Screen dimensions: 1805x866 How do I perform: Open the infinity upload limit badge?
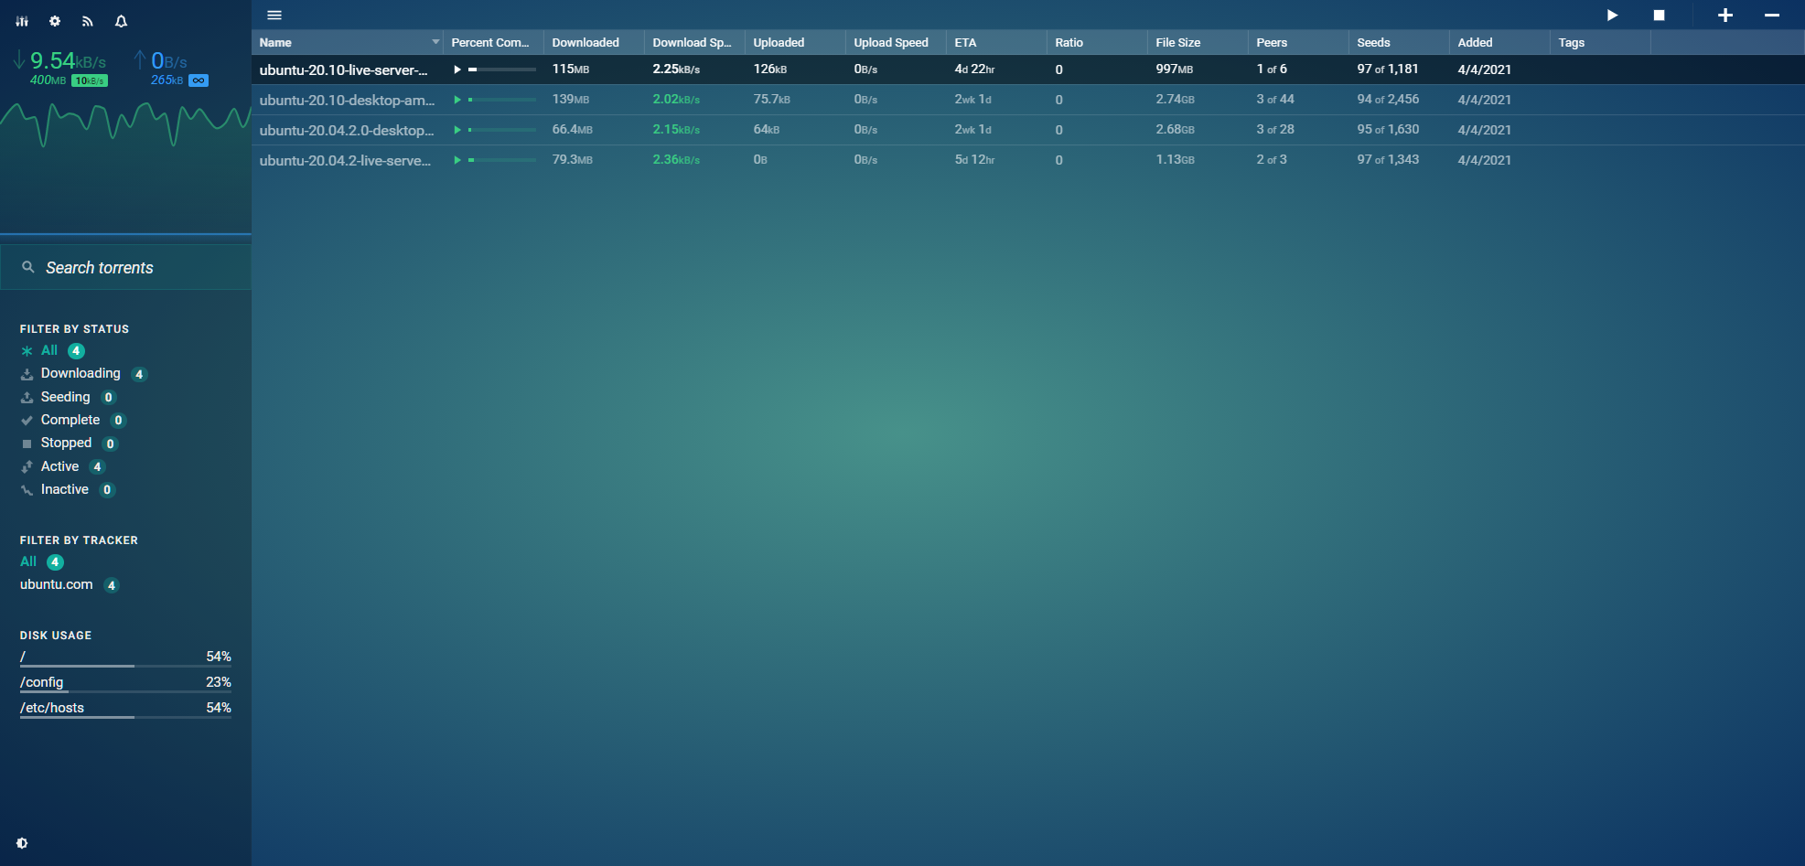click(x=199, y=80)
